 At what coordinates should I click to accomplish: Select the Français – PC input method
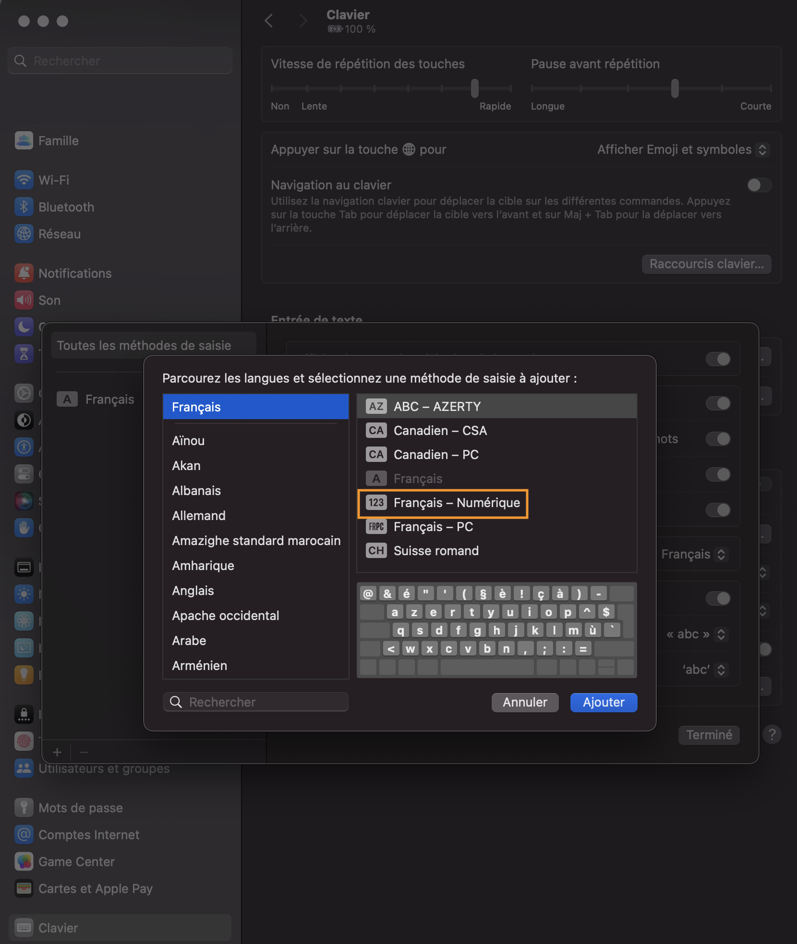pyautogui.click(x=433, y=527)
